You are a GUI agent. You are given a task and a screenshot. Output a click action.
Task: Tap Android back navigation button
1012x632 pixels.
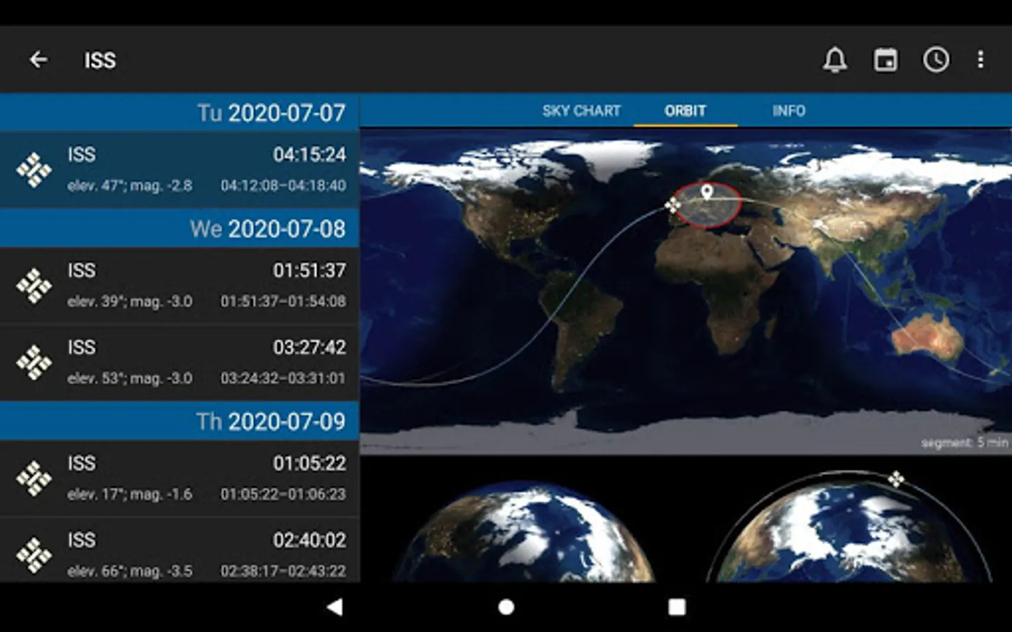[x=335, y=607]
